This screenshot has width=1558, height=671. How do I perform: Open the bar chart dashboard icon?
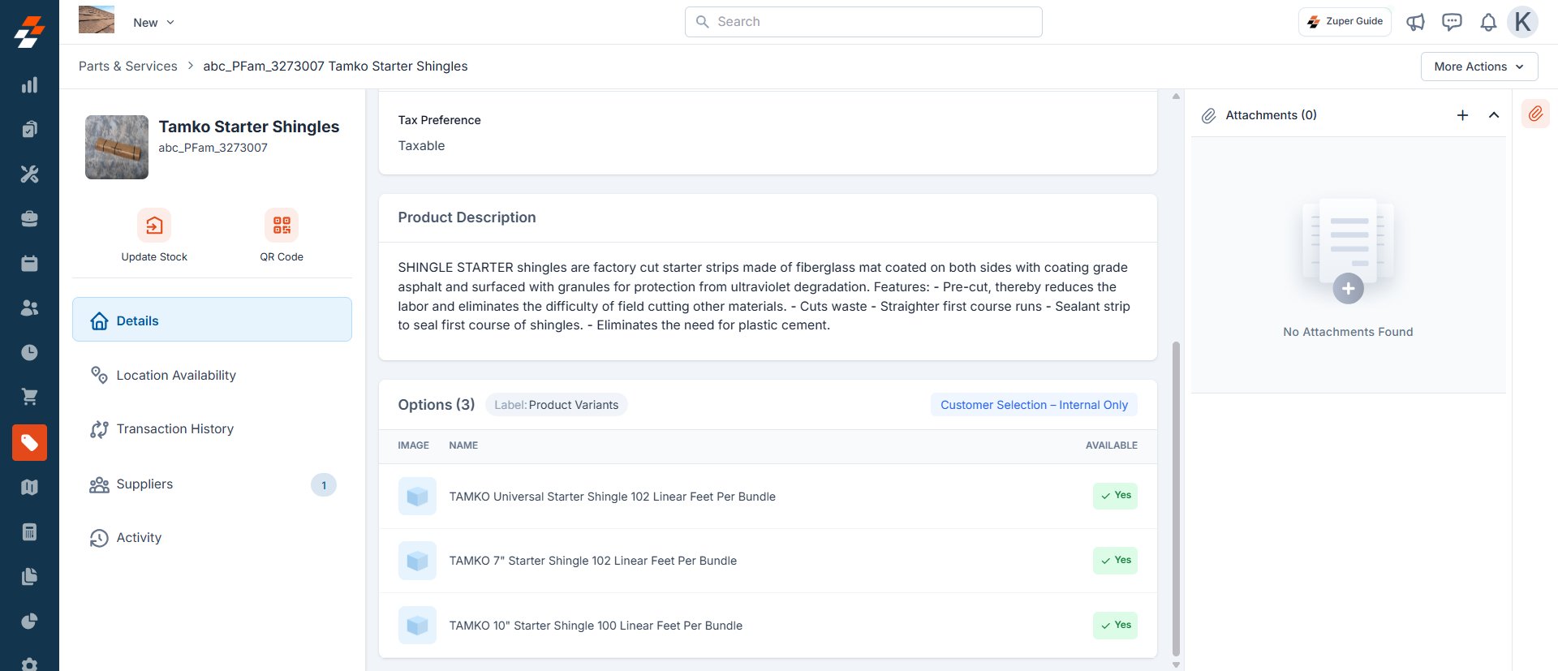29,85
